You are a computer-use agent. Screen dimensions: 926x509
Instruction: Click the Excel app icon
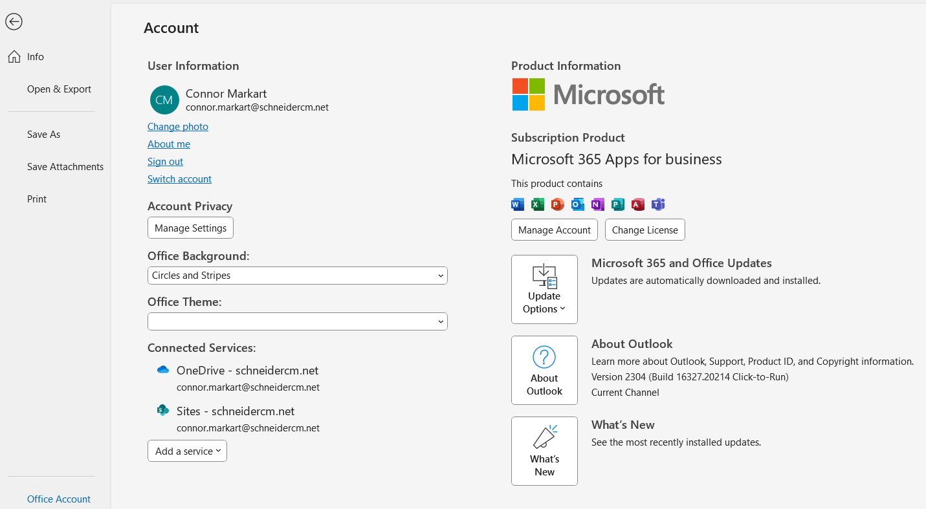pos(537,204)
